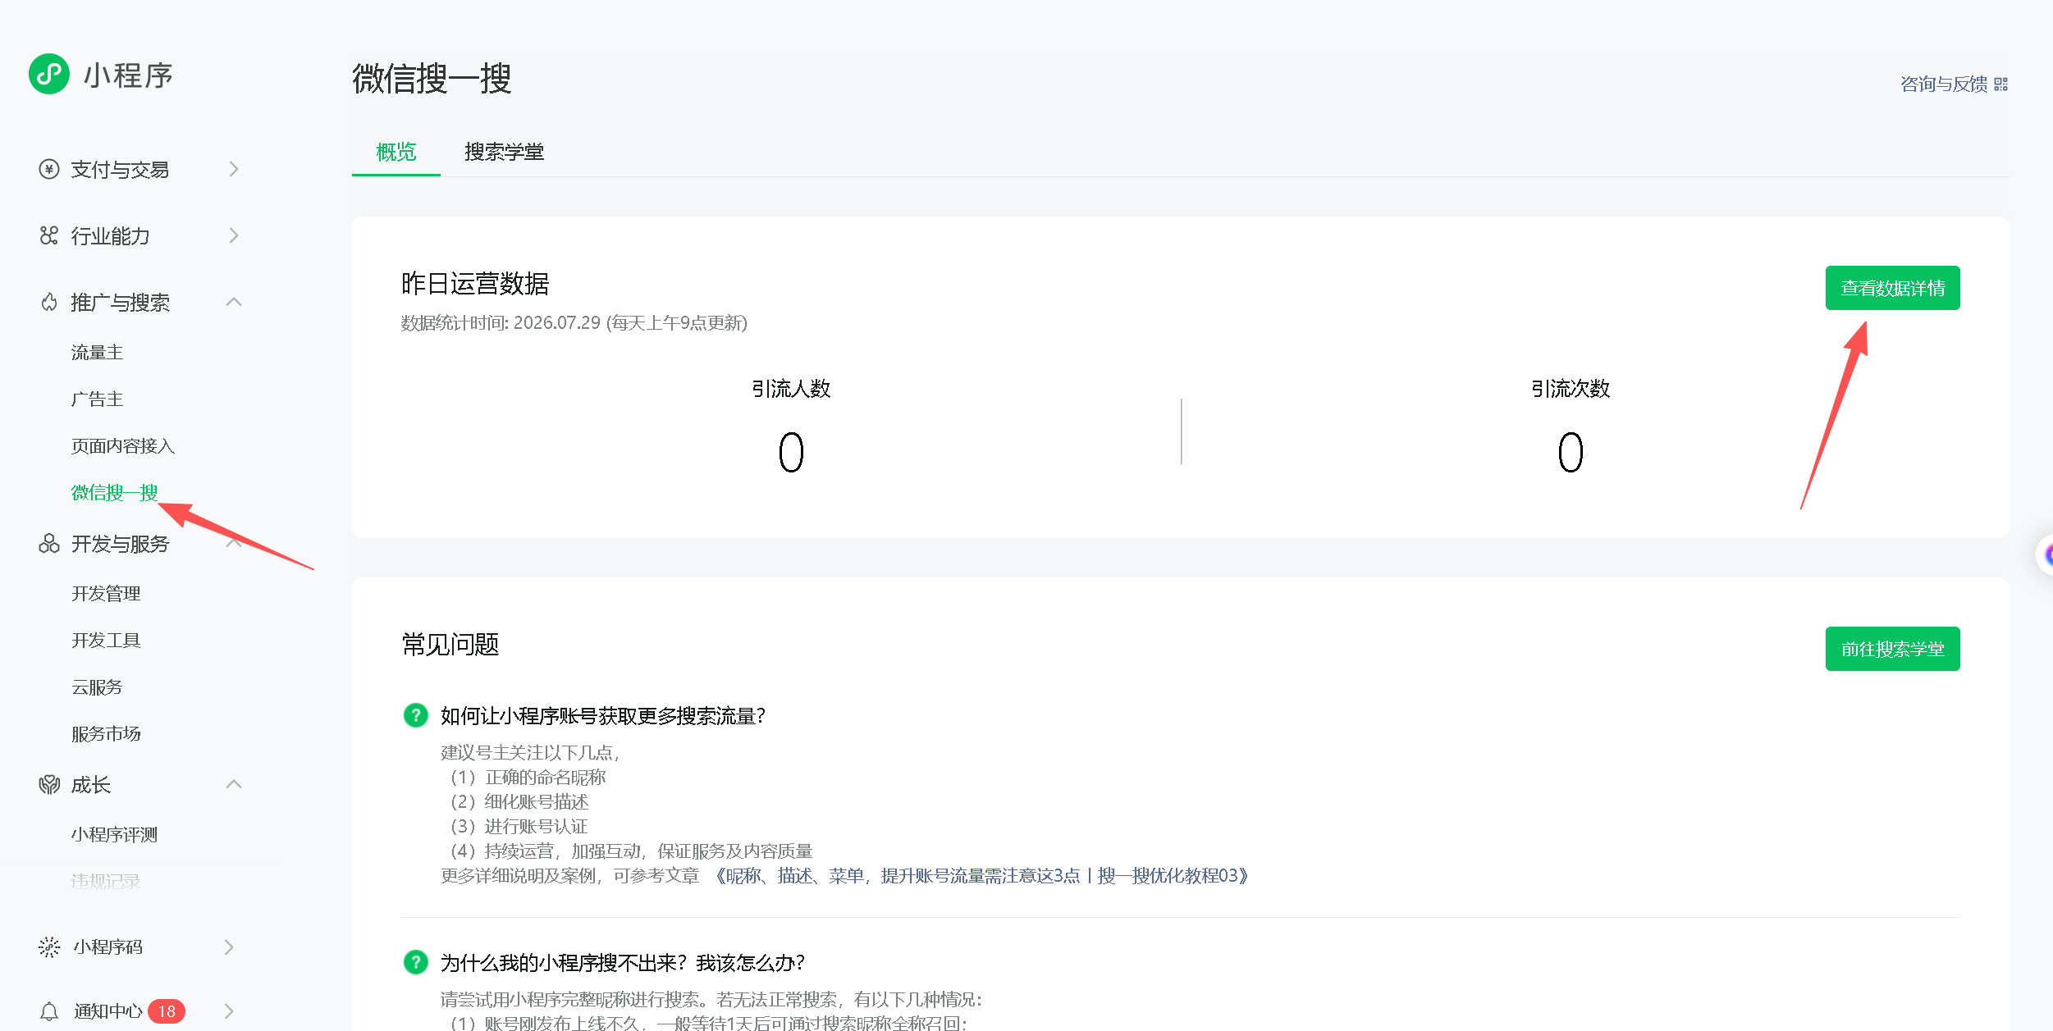
Task: Click the green 小程序 logo icon
Action: click(49, 75)
